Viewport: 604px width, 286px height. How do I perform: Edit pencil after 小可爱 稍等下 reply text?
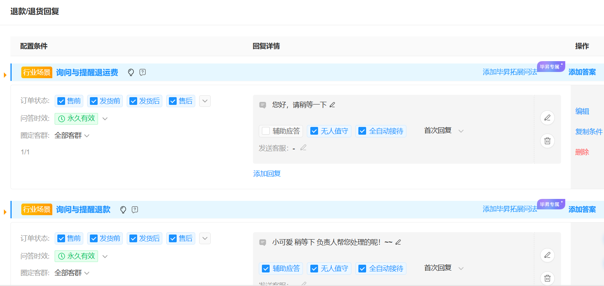coord(398,242)
